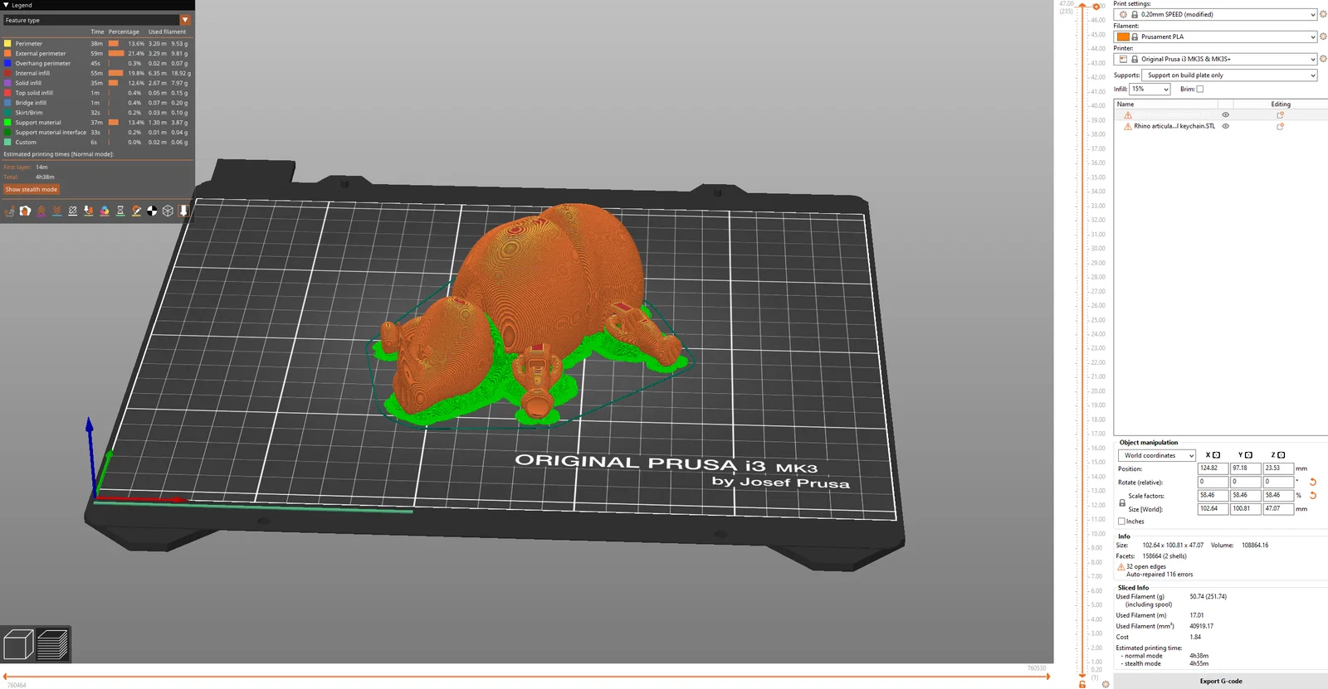Toggle Travel moves visibility icon

click(x=9, y=211)
